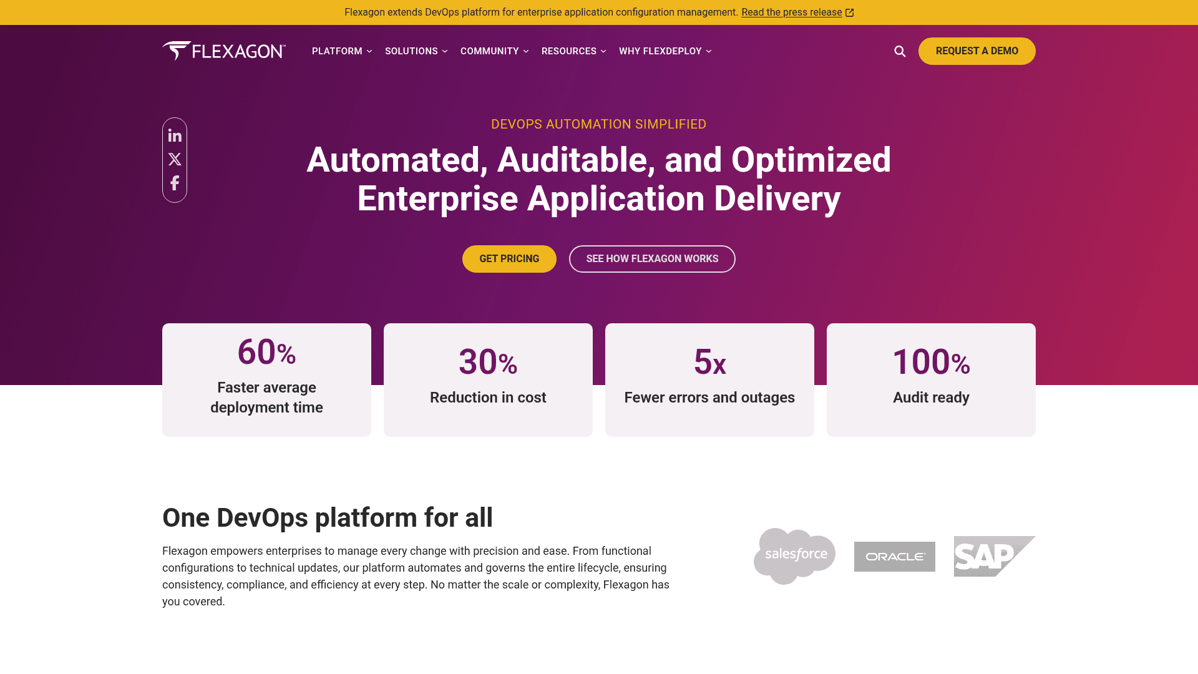Click the Oracle logo
The image size is (1198, 674).
coord(894,557)
